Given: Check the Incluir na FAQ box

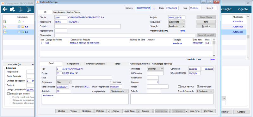Looking at the screenshot, I should pyautogui.click(x=179, y=87).
